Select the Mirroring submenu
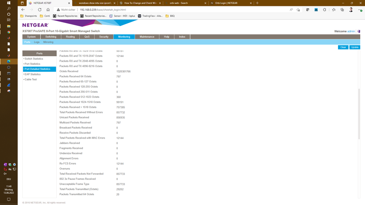 coord(48,42)
